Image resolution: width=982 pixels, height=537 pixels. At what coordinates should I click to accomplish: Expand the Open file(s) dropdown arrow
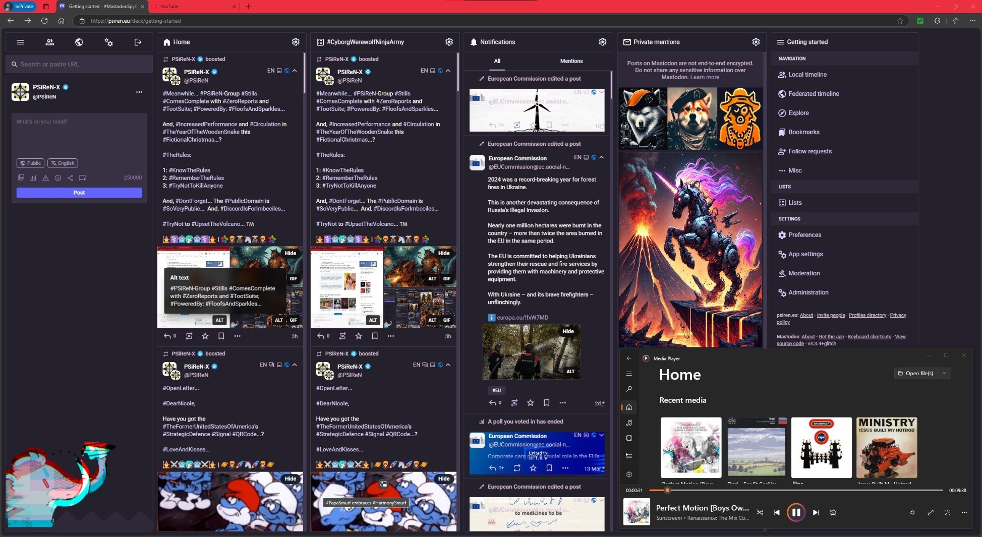[944, 373]
